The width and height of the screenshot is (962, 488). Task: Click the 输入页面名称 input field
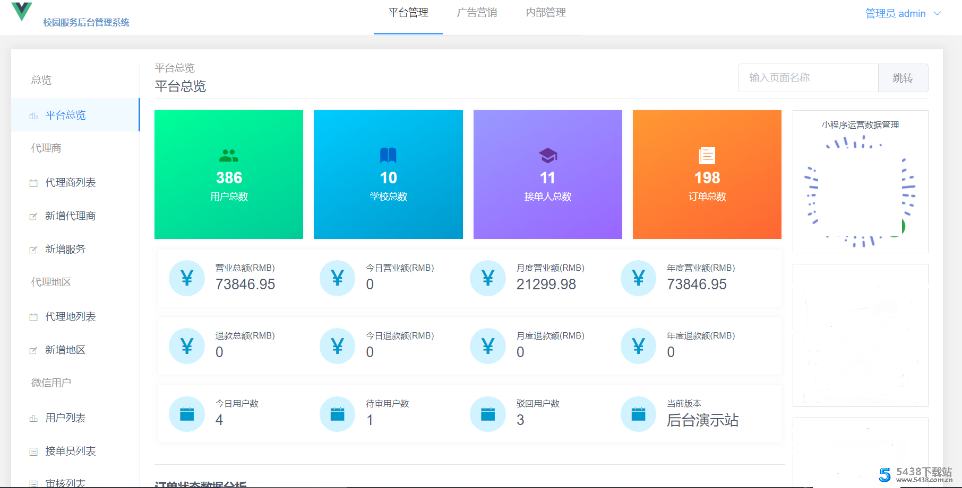pyautogui.click(x=808, y=78)
